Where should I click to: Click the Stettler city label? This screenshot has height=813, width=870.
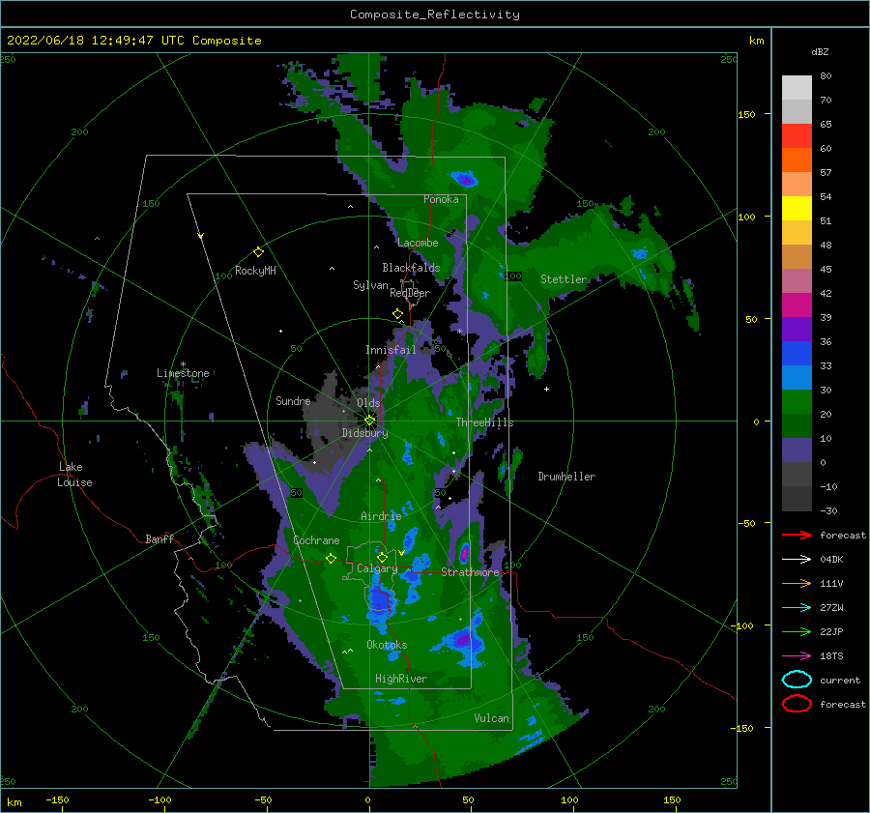[x=564, y=279]
